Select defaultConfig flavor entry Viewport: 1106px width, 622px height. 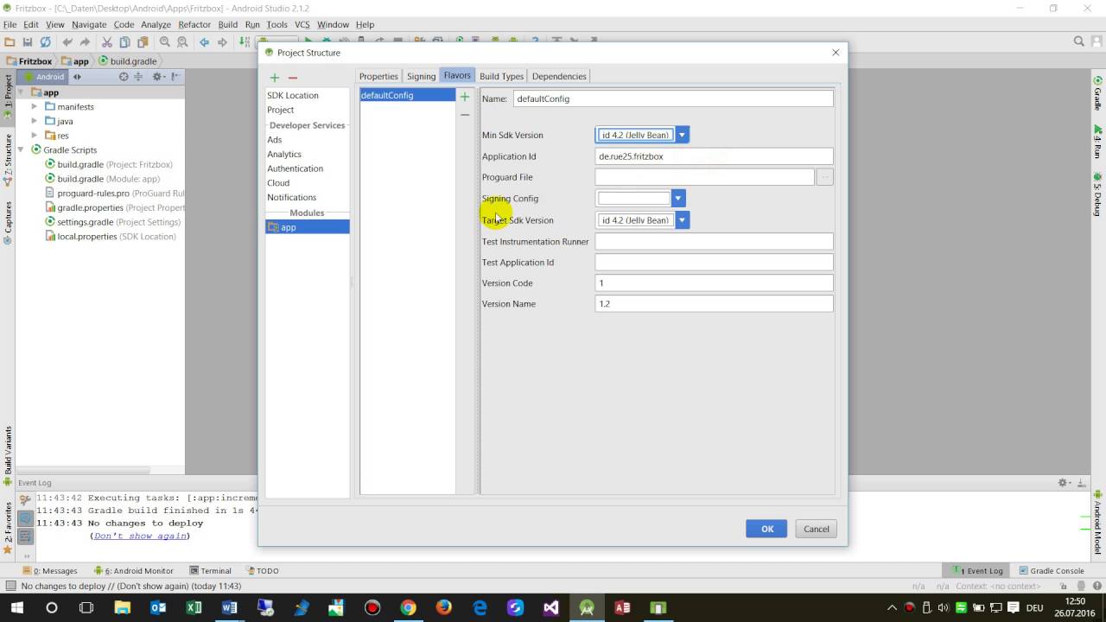pos(407,95)
